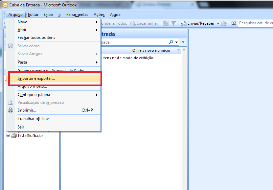The height and width of the screenshot is (190, 273).
Task: Expand the teste@ufba.br folder tree
Action: point(8,136)
